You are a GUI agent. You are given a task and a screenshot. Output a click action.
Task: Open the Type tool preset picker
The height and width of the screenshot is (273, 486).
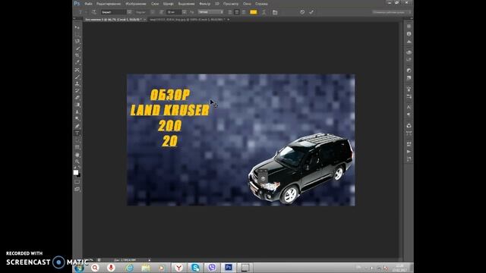coord(82,12)
